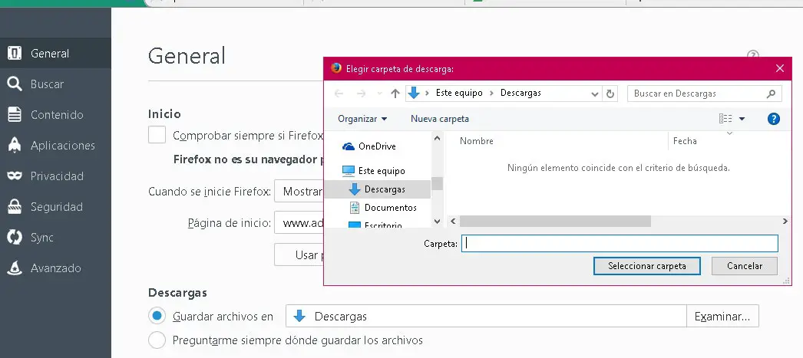Viewport: 803px width, 358px height.
Task: Switch to Seguridad section label
Action: coord(56,207)
